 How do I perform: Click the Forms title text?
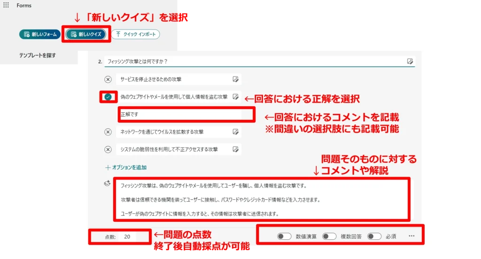point(24,6)
